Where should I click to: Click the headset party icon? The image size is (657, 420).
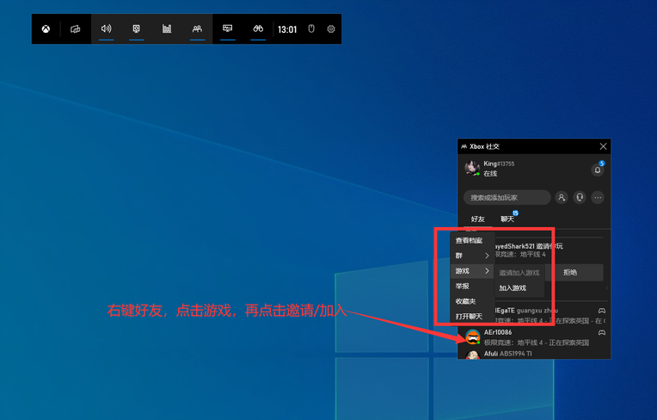pyautogui.click(x=580, y=197)
